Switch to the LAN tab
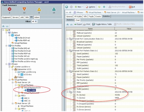The height and width of the screenshot is (112, 144). pos(22,17)
